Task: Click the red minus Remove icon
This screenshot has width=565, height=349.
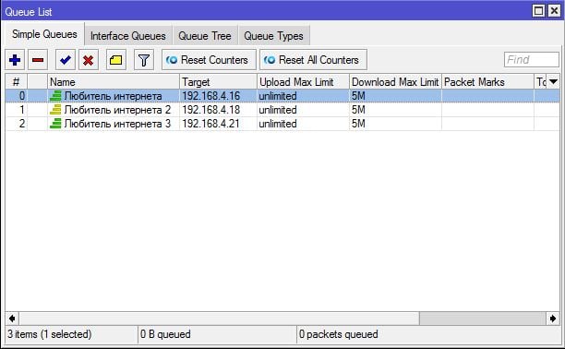Action: tap(38, 60)
